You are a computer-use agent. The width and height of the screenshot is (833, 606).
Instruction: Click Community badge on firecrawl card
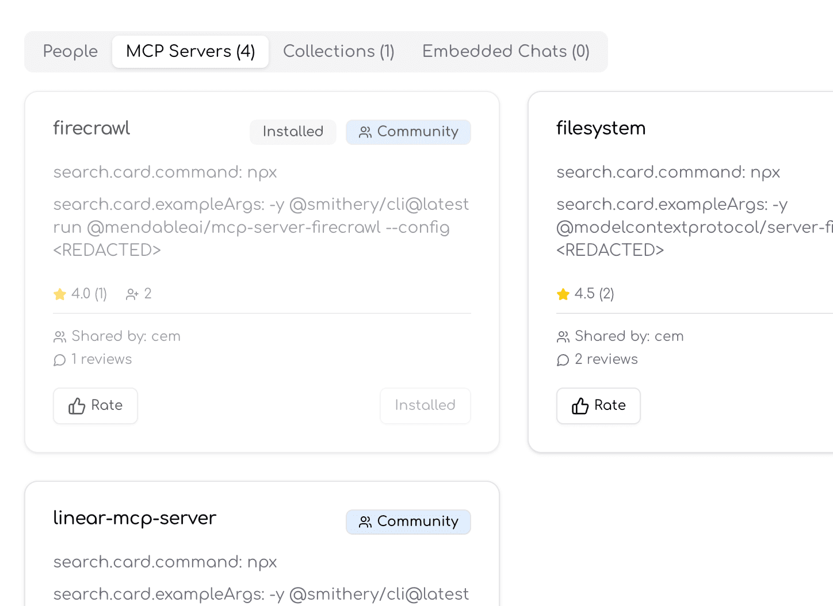point(408,132)
